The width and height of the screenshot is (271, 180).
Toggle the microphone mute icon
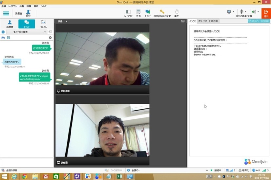click(x=241, y=12)
